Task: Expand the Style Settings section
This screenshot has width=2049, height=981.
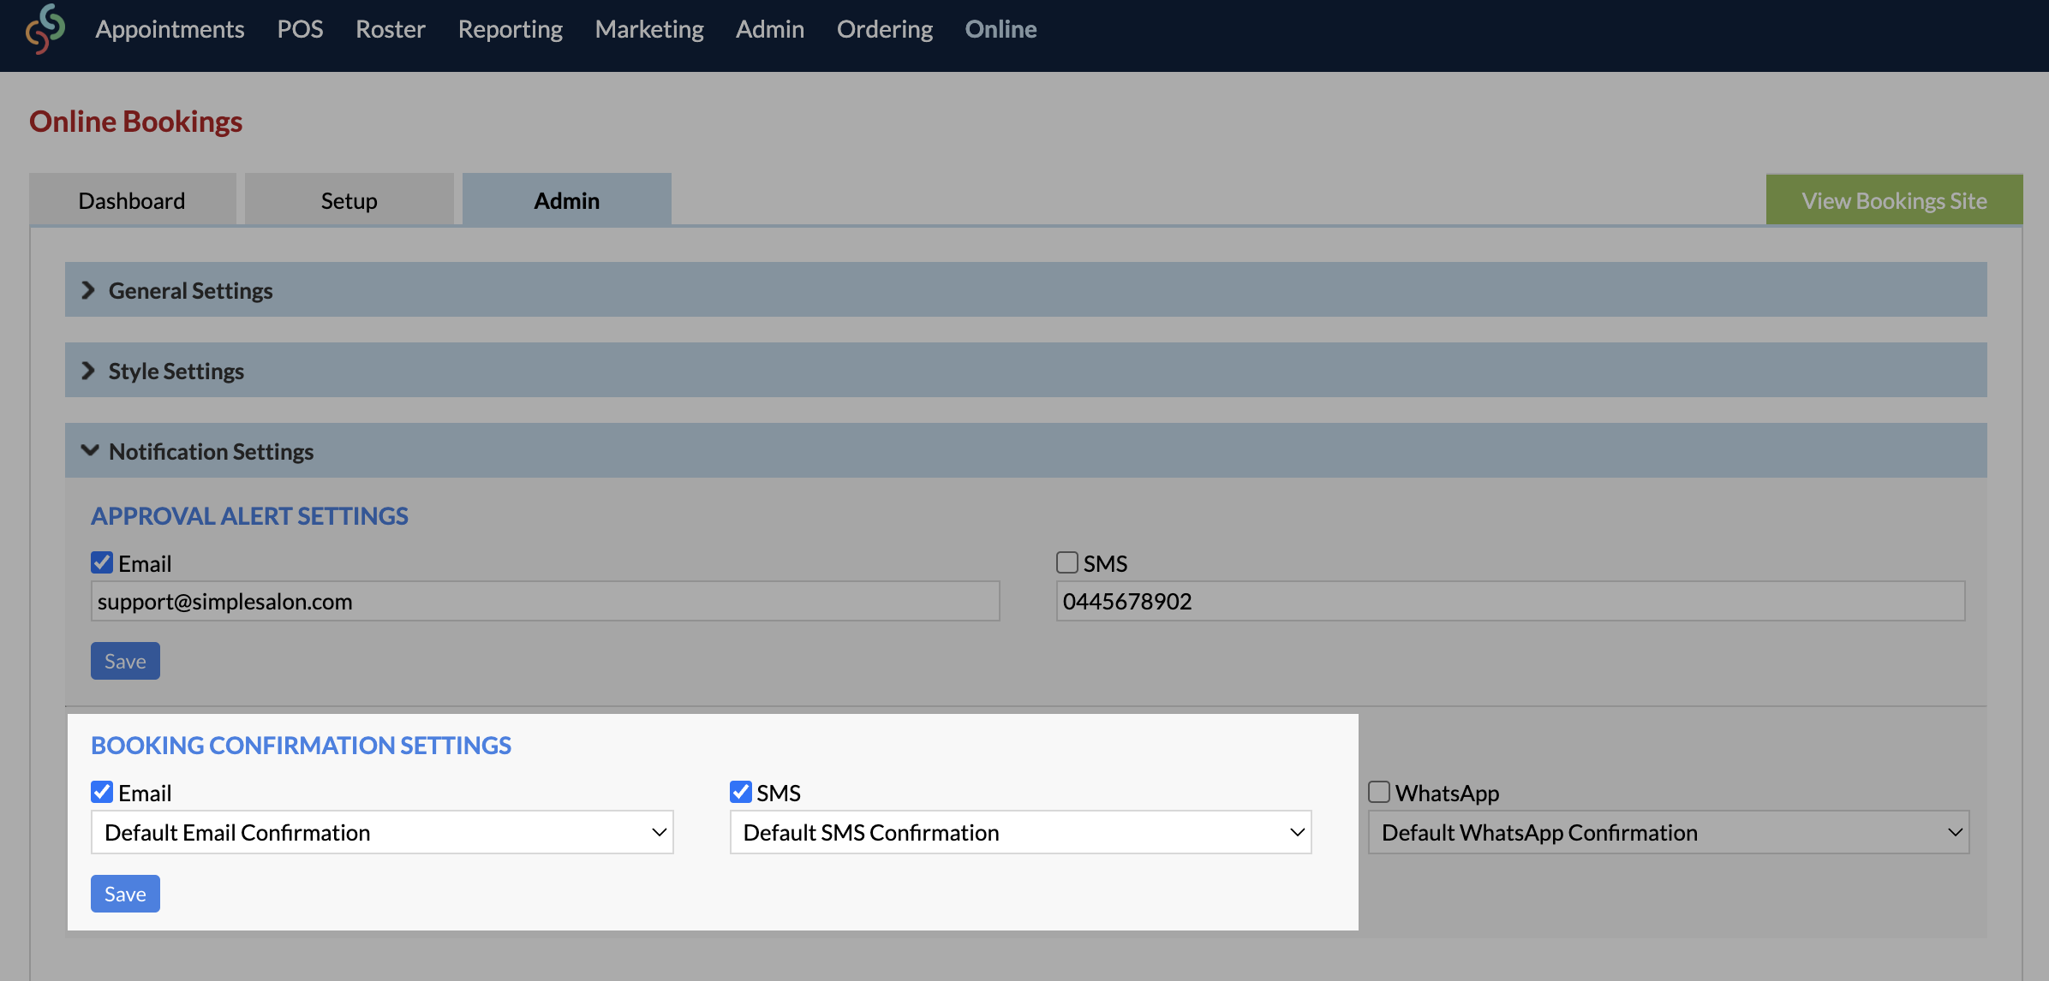Action: [x=176, y=370]
